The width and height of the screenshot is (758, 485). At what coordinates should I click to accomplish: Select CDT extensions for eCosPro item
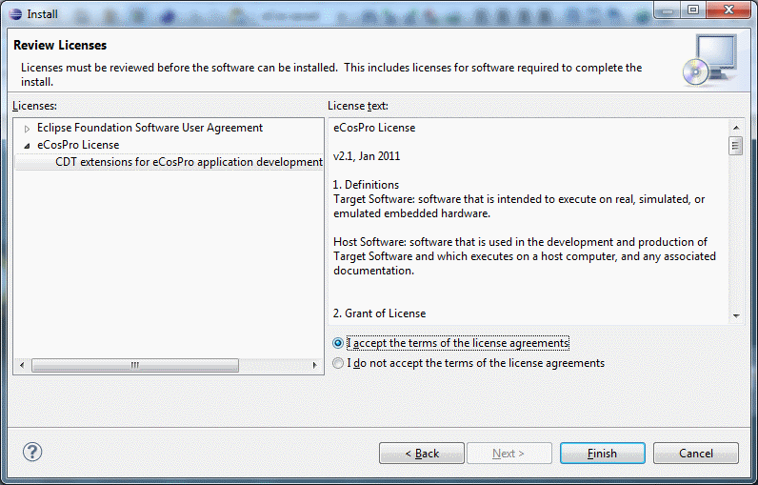(x=189, y=162)
